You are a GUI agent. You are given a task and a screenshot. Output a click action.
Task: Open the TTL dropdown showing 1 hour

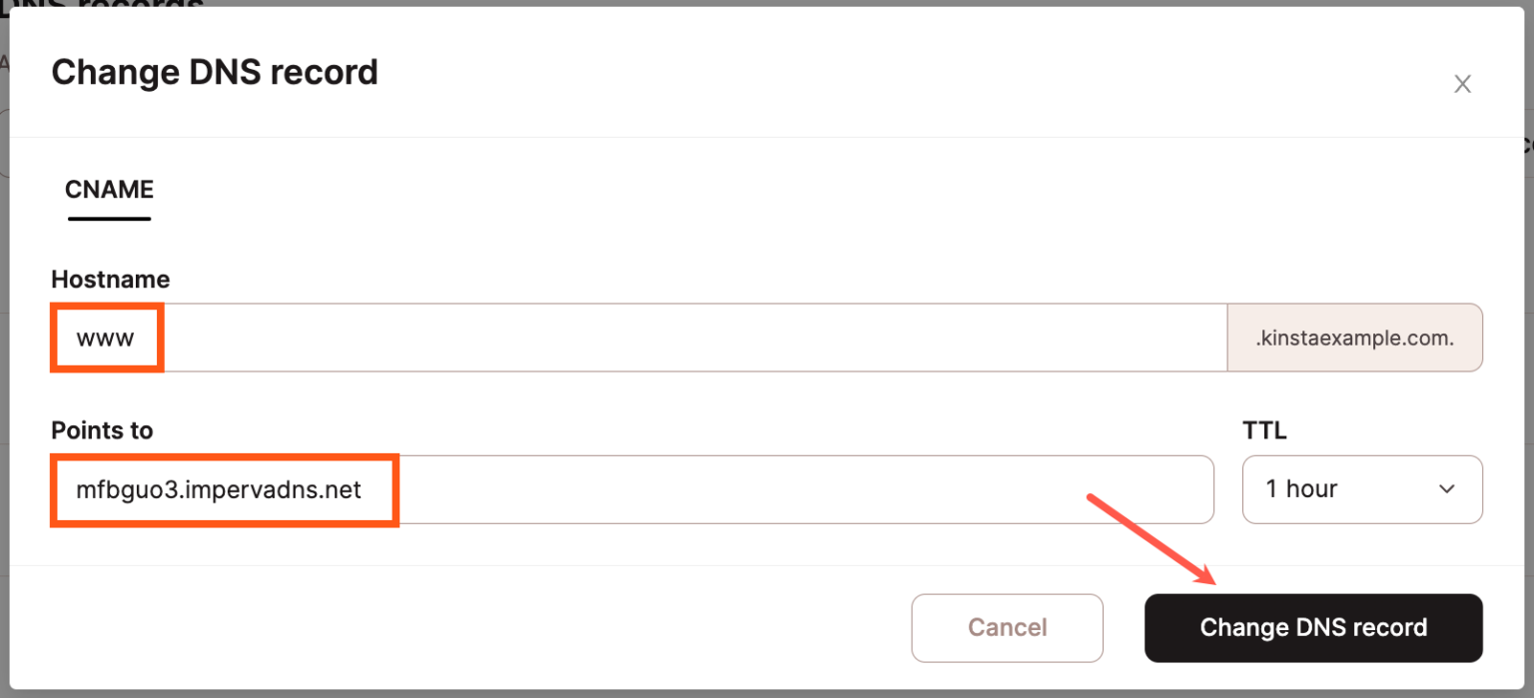click(1361, 489)
